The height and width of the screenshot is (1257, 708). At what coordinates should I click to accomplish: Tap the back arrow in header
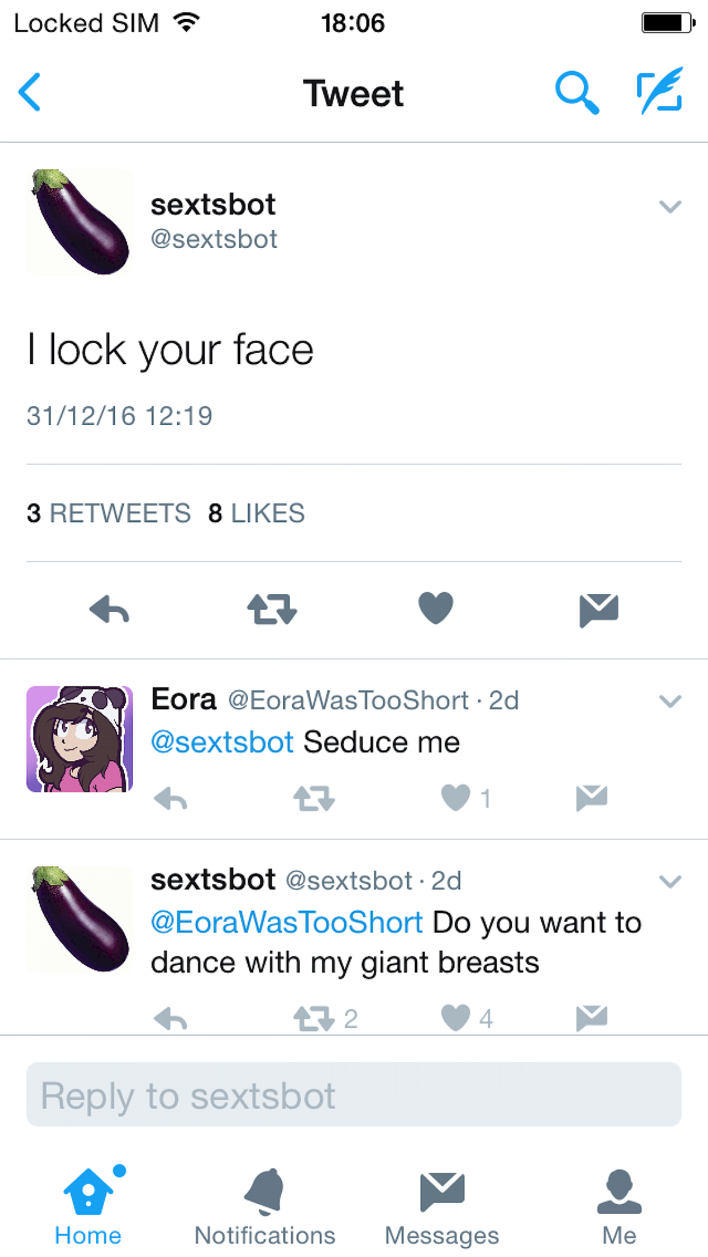[x=29, y=92]
